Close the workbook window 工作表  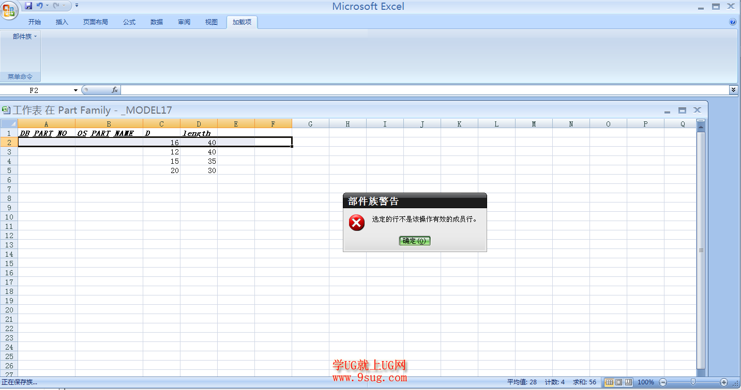coord(697,110)
